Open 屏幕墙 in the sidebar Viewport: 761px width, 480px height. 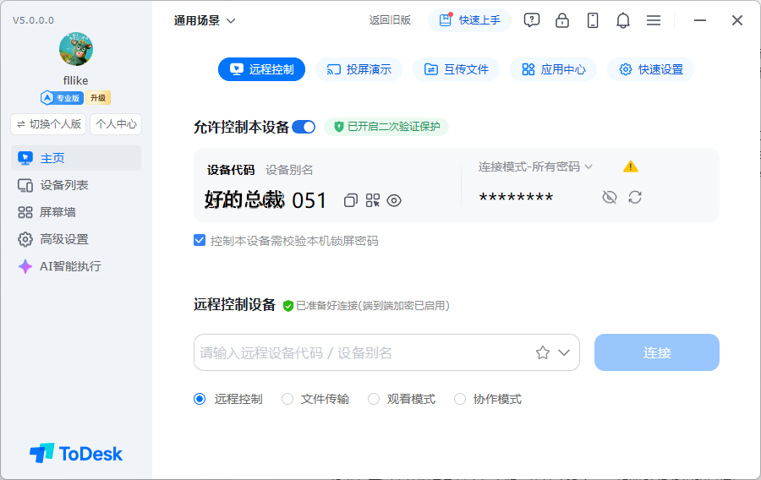(76, 212)
